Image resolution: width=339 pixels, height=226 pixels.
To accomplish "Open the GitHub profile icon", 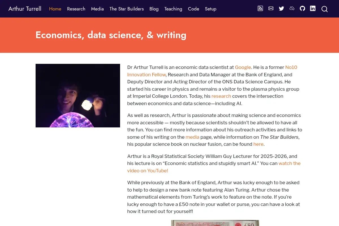I will [303, 8].
